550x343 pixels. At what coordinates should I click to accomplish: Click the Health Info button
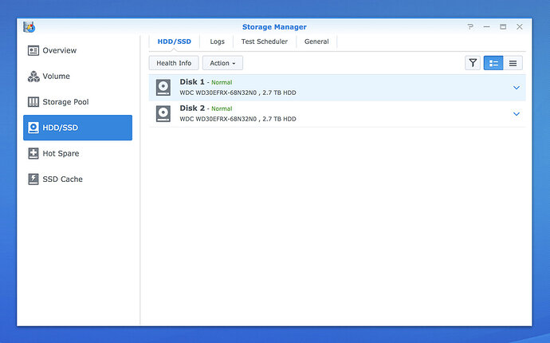pos(174,63)
